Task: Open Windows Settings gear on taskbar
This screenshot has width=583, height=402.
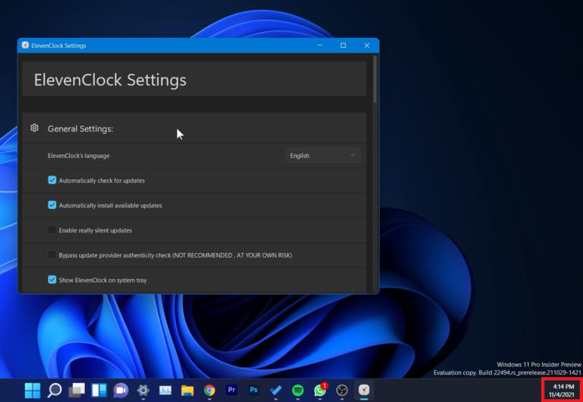Action: (x=143, y=390)
